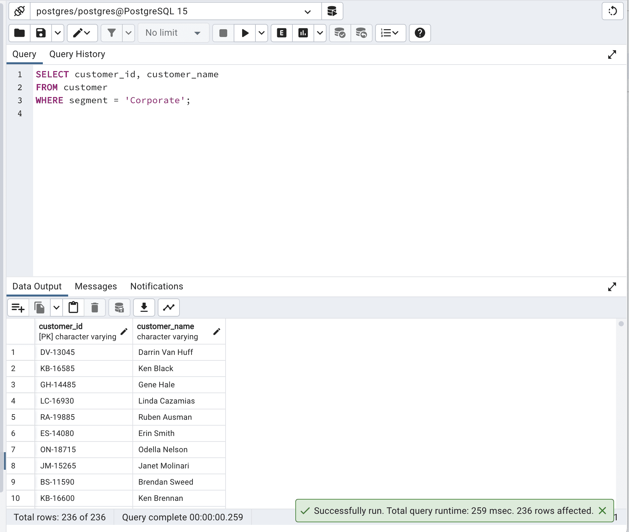The height and width of the screenshot is (532, 629).
Task: Open the connection selector dropdown
Action: [x=306, y=11]
